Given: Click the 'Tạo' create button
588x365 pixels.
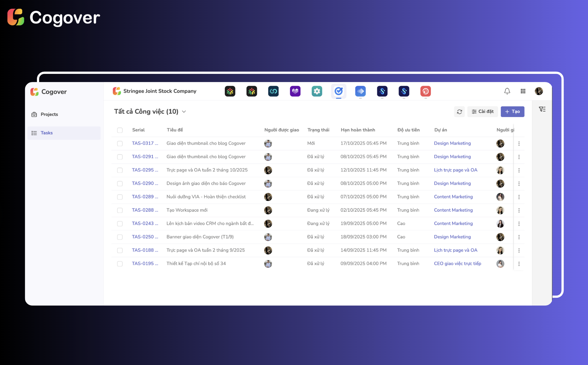Looking at the screenshot, I should [512, 112].
